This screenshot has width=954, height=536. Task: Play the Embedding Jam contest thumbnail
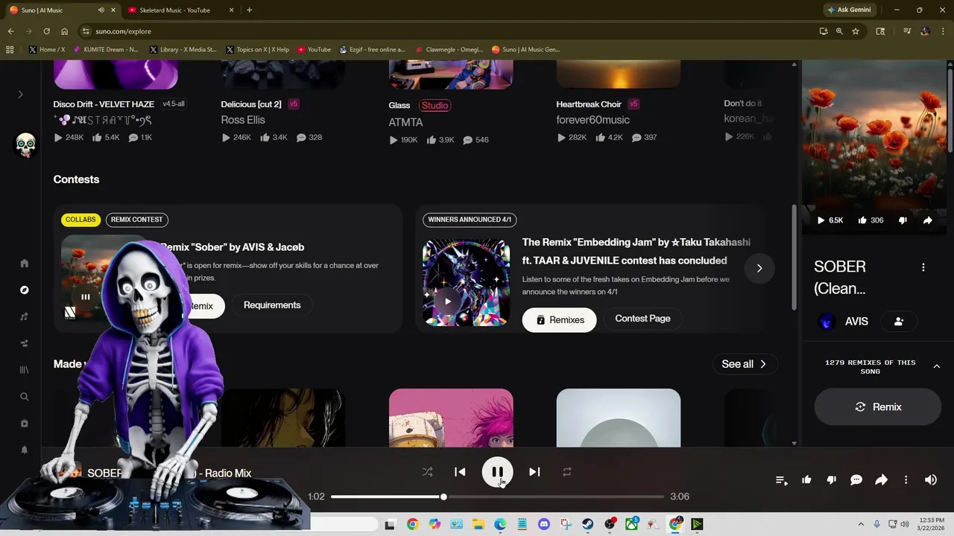coord(447,301)
